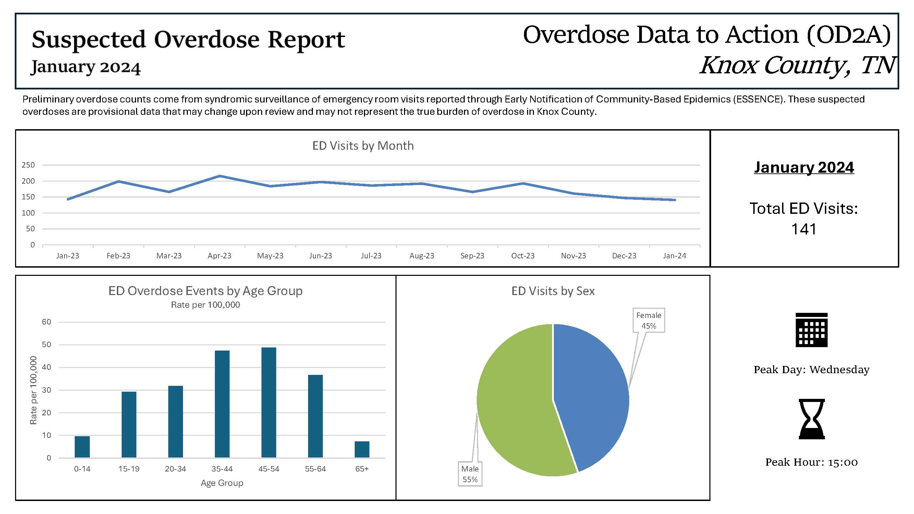
Task: Click the 'Jan-23' axis label
Action: [x=68, y=256]
